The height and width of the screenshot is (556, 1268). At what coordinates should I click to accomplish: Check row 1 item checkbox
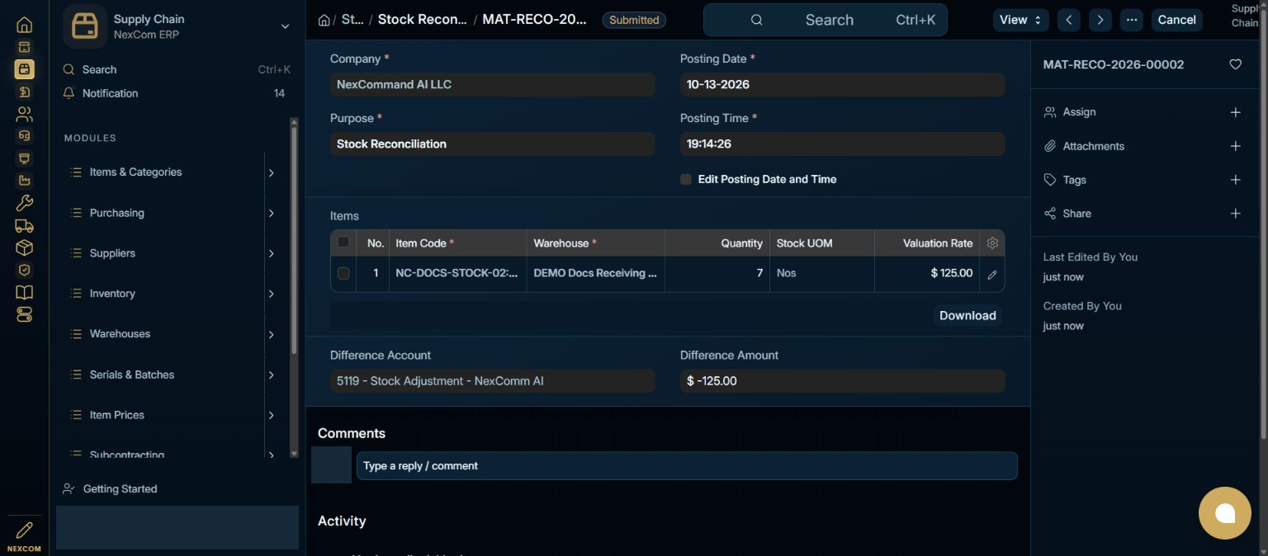[343, 273]
